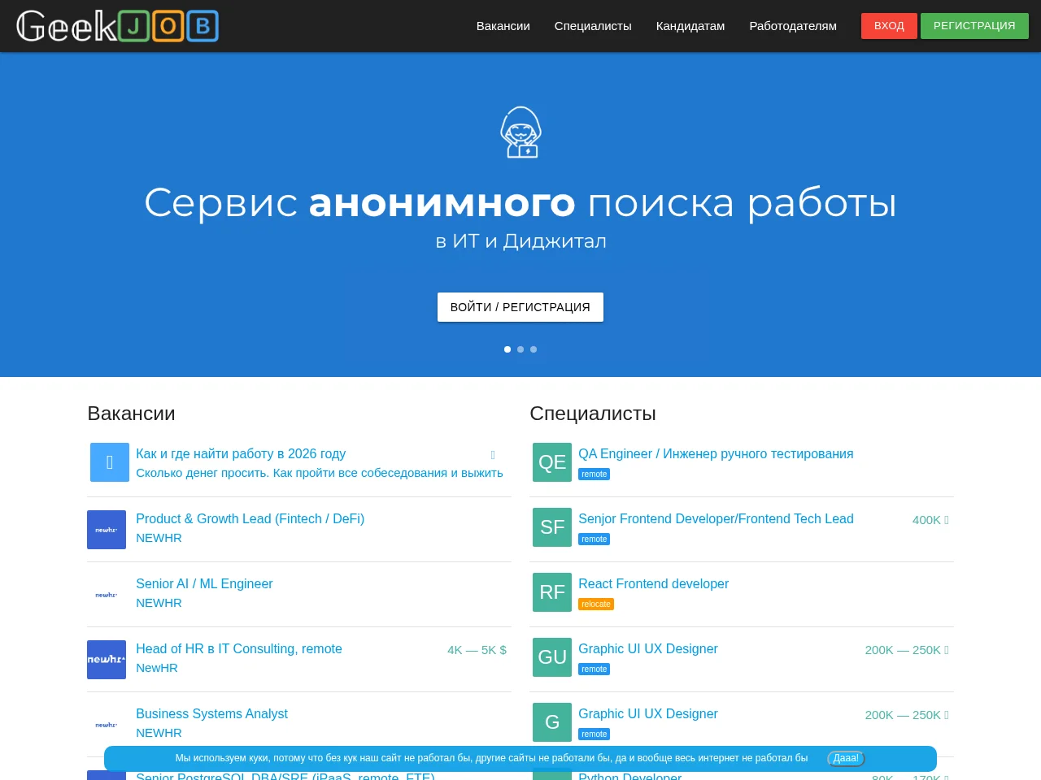Open the G avatar of Graphic UI UX Designer
This screenshot has width=1041, height=780.
click(x=552, y=722)
